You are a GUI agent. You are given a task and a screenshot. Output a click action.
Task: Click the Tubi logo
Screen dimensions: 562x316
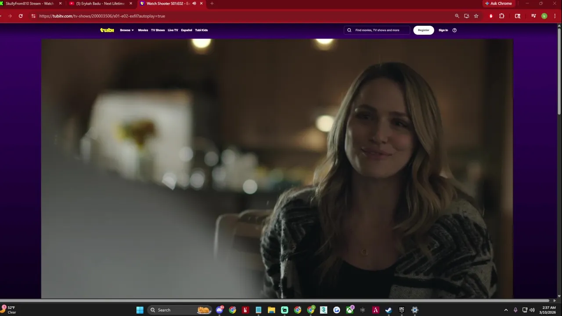pyautogui.click(x=107, y=30)
